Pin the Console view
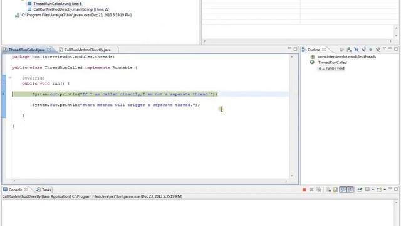This screenshot has width=401, height=226. pos(360,190)
